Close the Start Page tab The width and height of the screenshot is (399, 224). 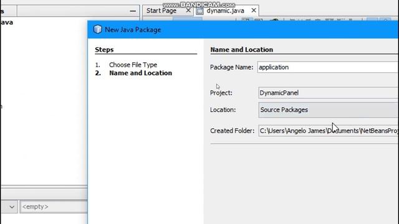[188, 11]
